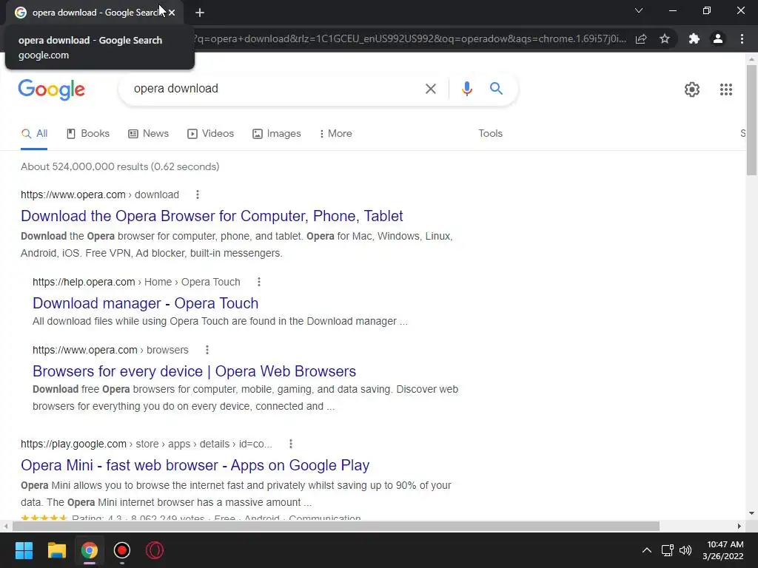Click the scroll right arrow
The height and width of the screenshot is (568, 758).
click(739, 526)
